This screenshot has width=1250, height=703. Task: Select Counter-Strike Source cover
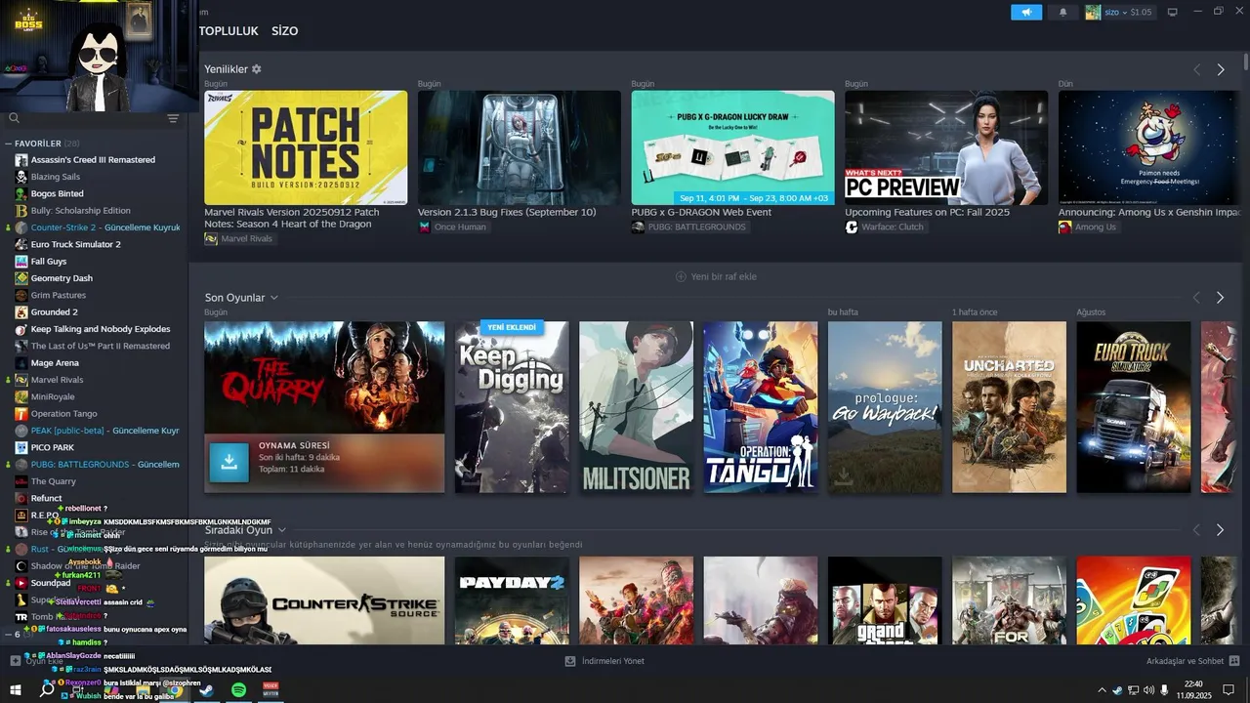[324, 600]
